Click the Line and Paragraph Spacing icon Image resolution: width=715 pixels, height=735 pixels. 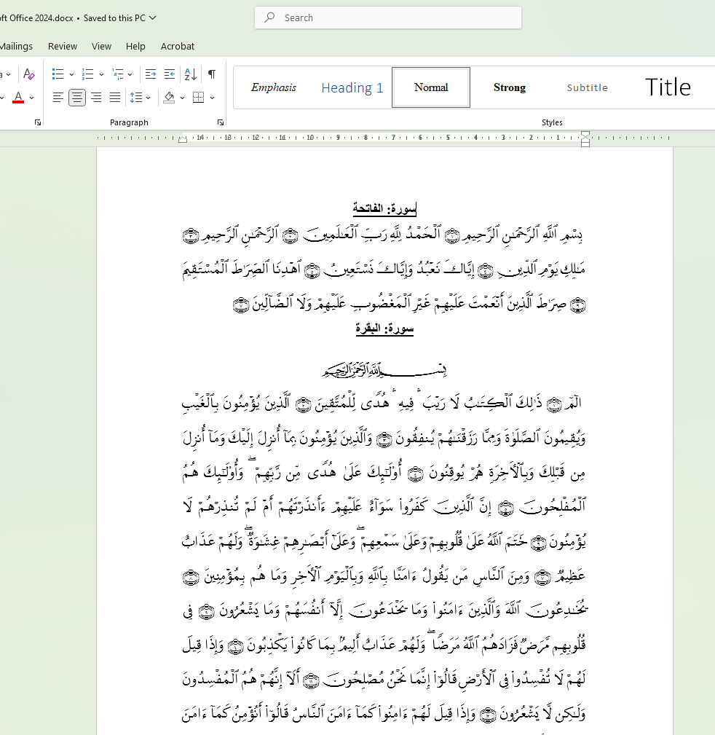click(135, 98)
